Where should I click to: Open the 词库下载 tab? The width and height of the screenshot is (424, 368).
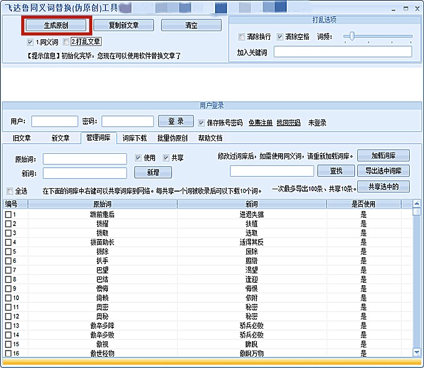coord(135,138)
